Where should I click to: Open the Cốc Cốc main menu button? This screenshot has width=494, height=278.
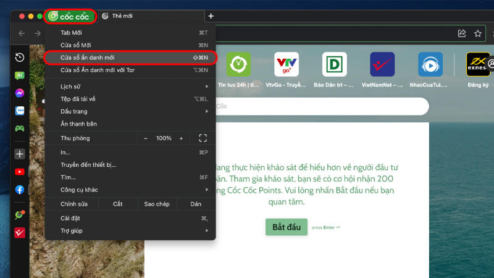tap(70, 17)
